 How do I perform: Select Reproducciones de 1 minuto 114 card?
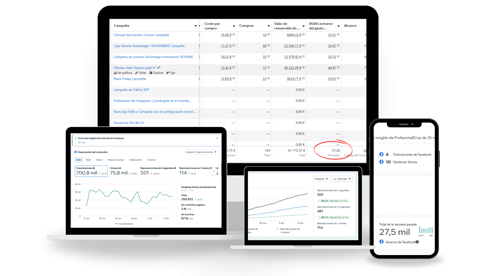195,171
